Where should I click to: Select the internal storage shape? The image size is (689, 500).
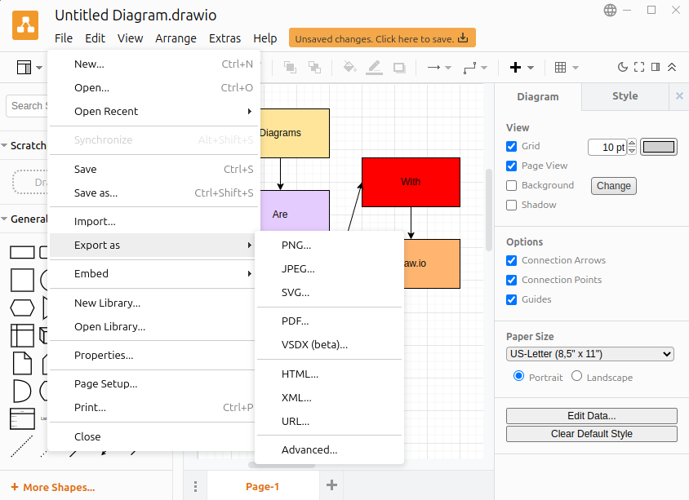[22, 335]
